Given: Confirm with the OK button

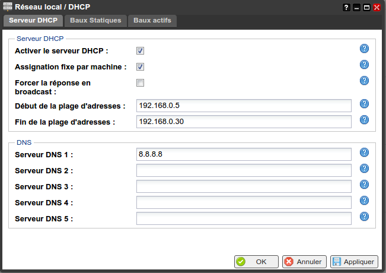Looking at the screenshot, I should pyautogui.click(x=256, y=262).
